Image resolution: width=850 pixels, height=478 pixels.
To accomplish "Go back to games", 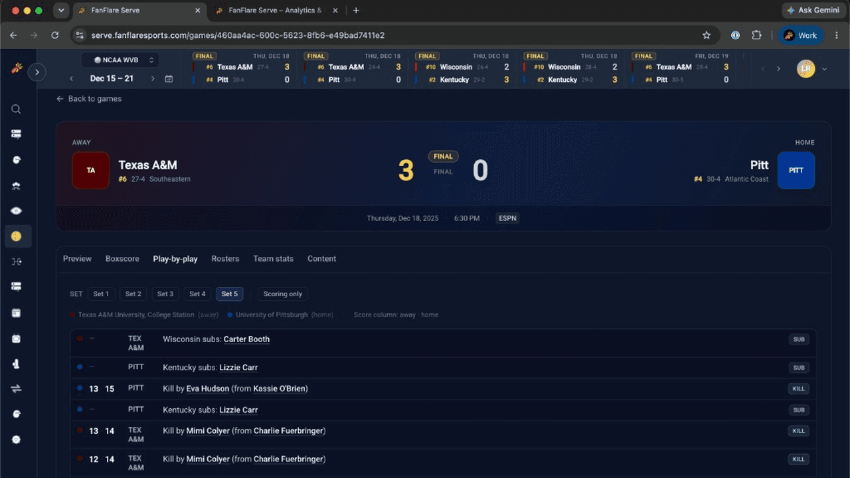I will click(89, 99).
